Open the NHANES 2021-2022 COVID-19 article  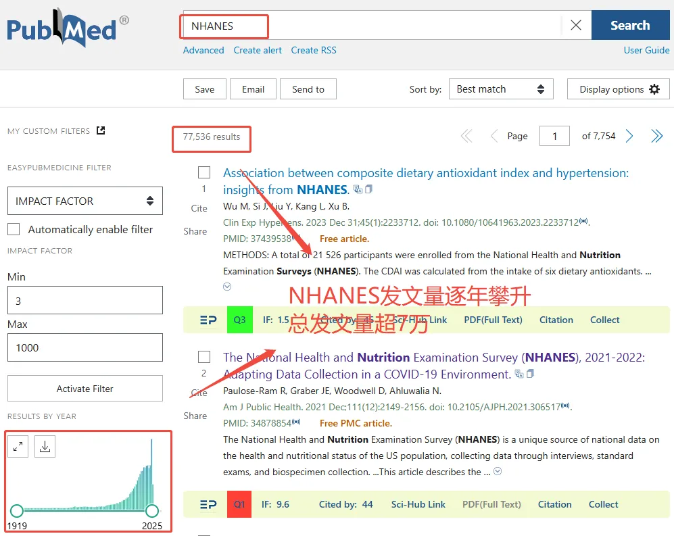pos(434,366)
